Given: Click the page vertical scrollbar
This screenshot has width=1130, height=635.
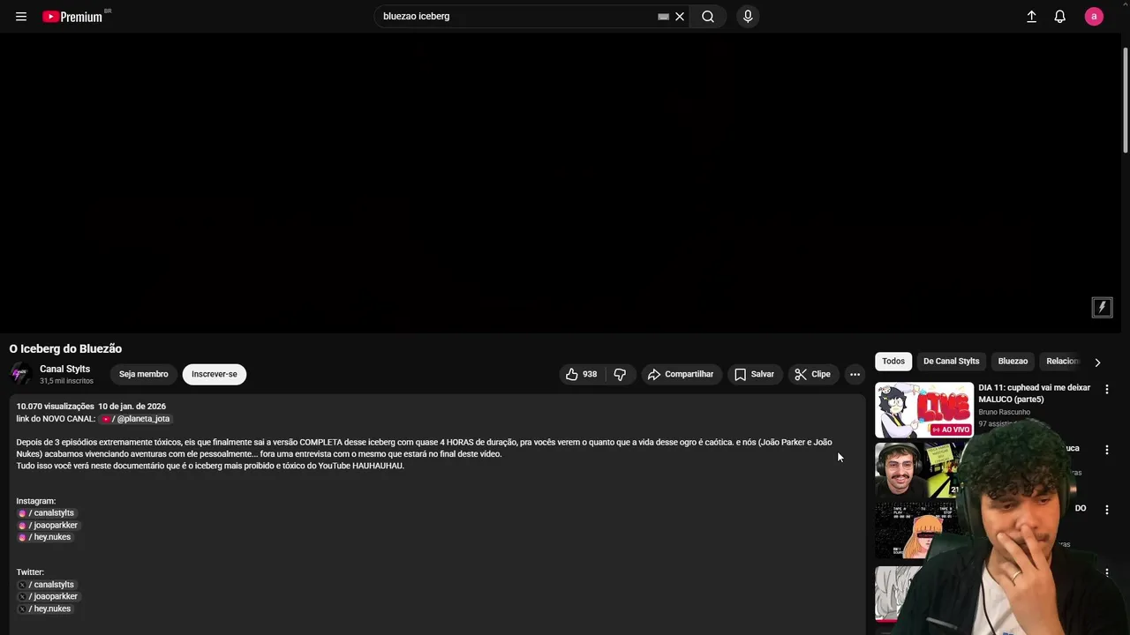Looking at the screenshot, I should [1126, 100].
